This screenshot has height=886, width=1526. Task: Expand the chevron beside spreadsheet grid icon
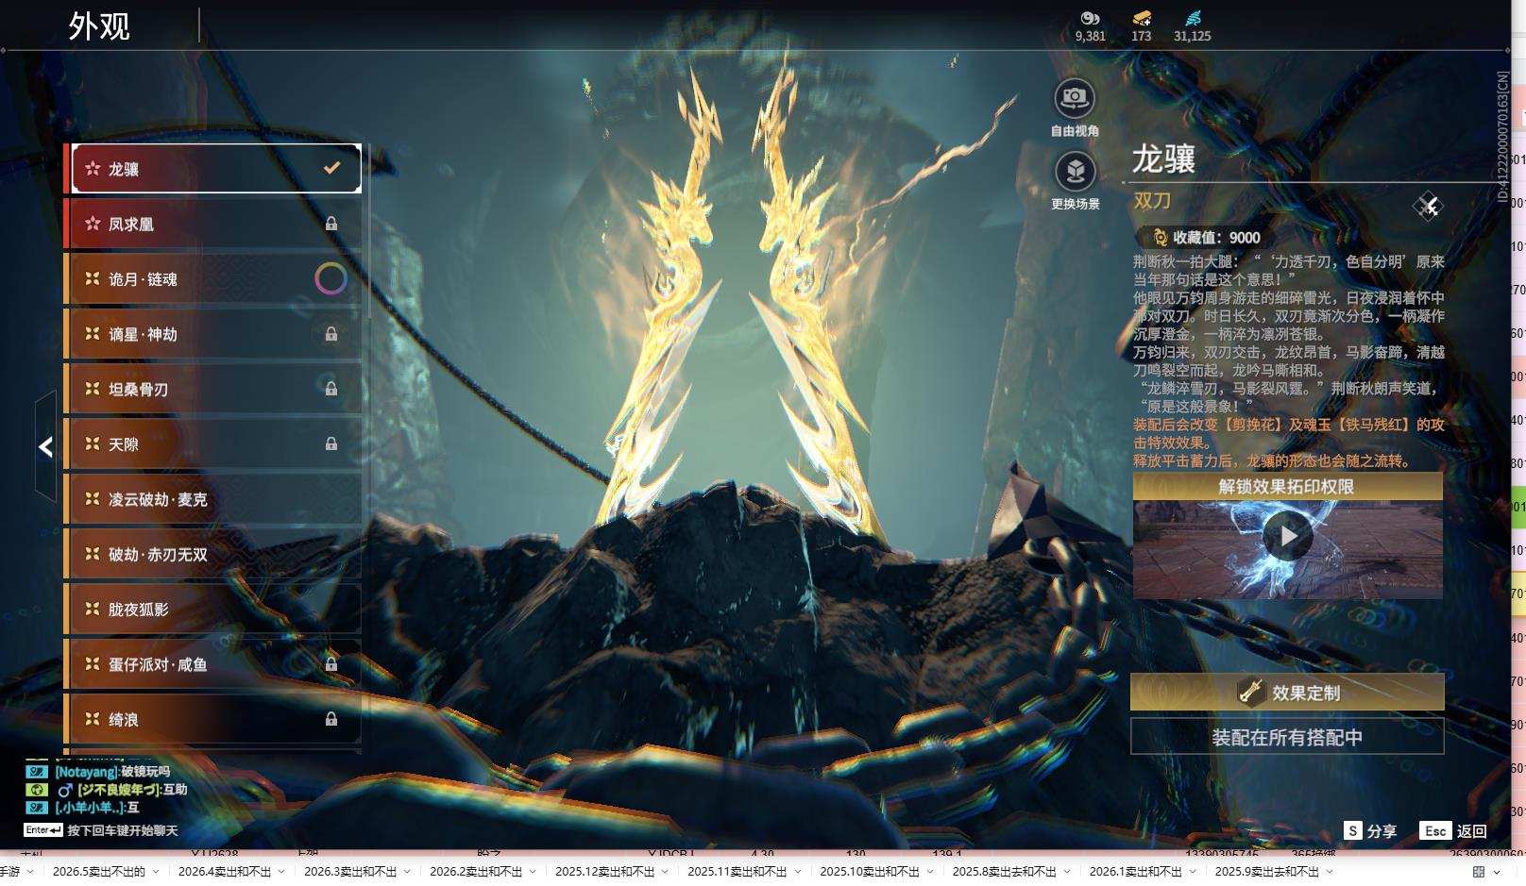1497,872
